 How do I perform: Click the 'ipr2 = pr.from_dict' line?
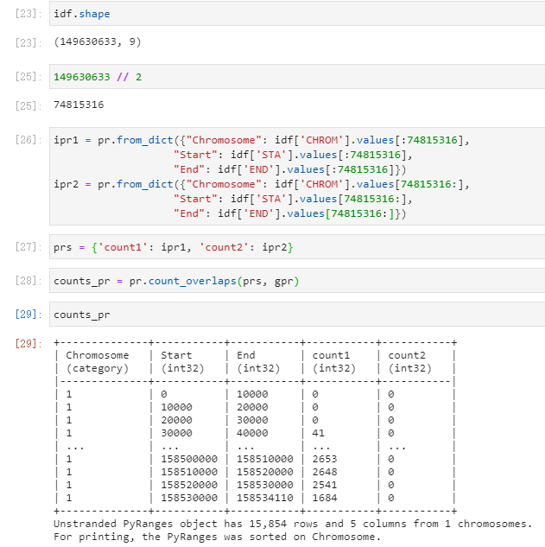click(262, 184)
